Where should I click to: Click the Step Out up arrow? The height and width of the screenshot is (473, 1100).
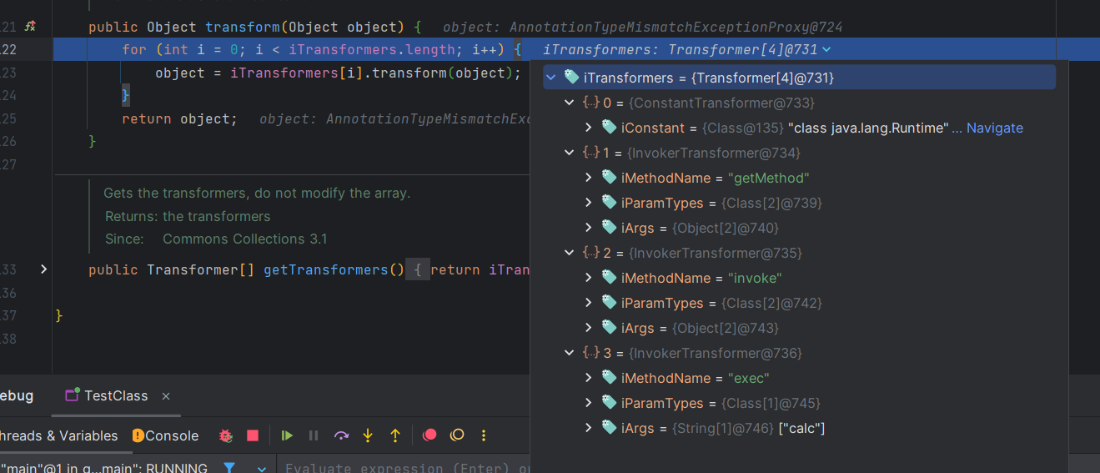(x=395, y=435)
